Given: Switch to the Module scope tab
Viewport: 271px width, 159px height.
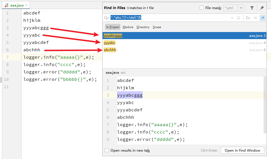Looking at the screenshot, I should coord(128,27).
